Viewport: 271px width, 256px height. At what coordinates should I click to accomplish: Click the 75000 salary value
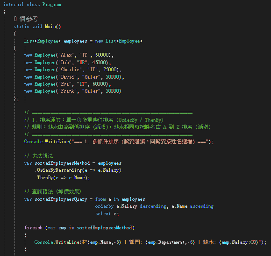110,69
